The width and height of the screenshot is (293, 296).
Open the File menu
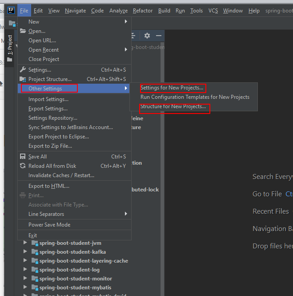(x=24, y=11)
